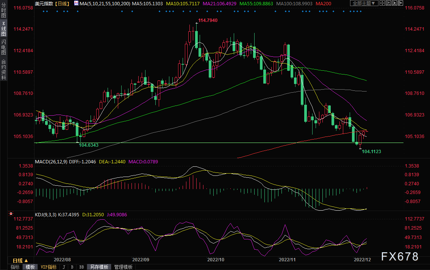
Task: Open the VIP指标 tab
Action: coord(48,267)
